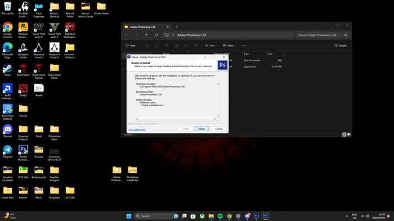394x221 pixels.
Task: Select the Text Document row in File Explorer
Action: [x=252, y=61]
